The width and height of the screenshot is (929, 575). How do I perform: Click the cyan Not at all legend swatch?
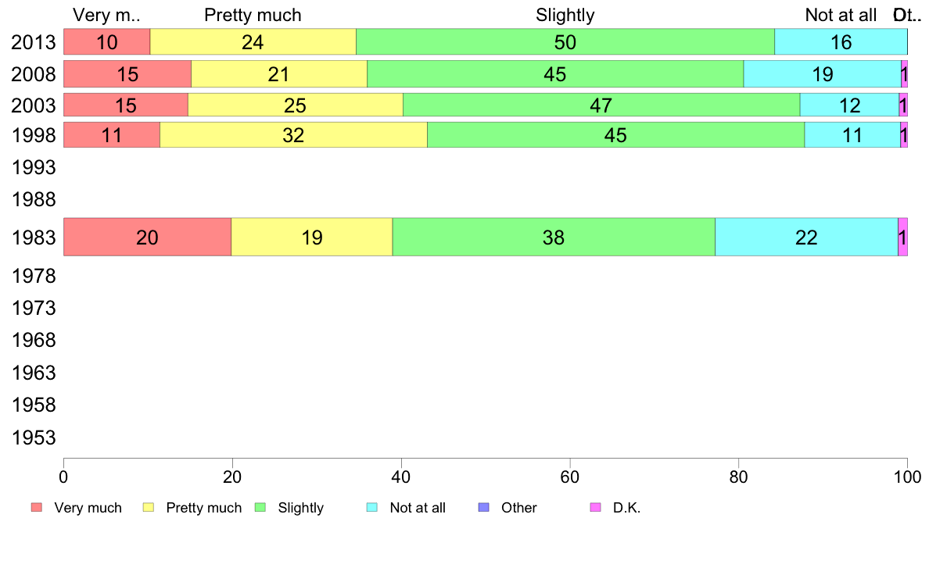point(372,508)
